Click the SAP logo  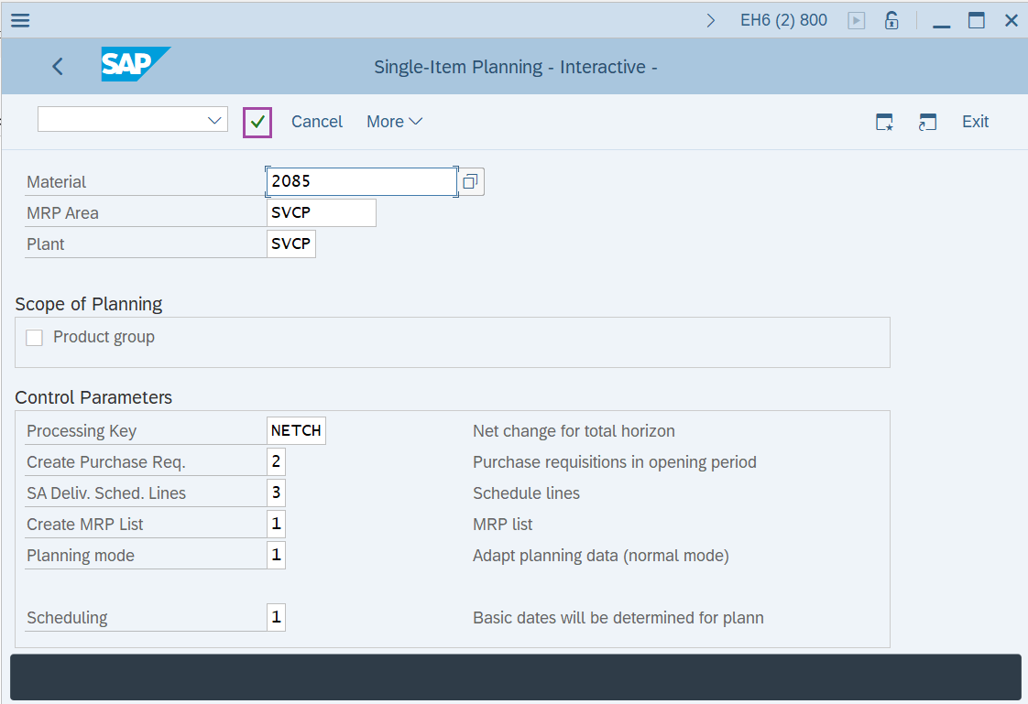tap(136, 65)
